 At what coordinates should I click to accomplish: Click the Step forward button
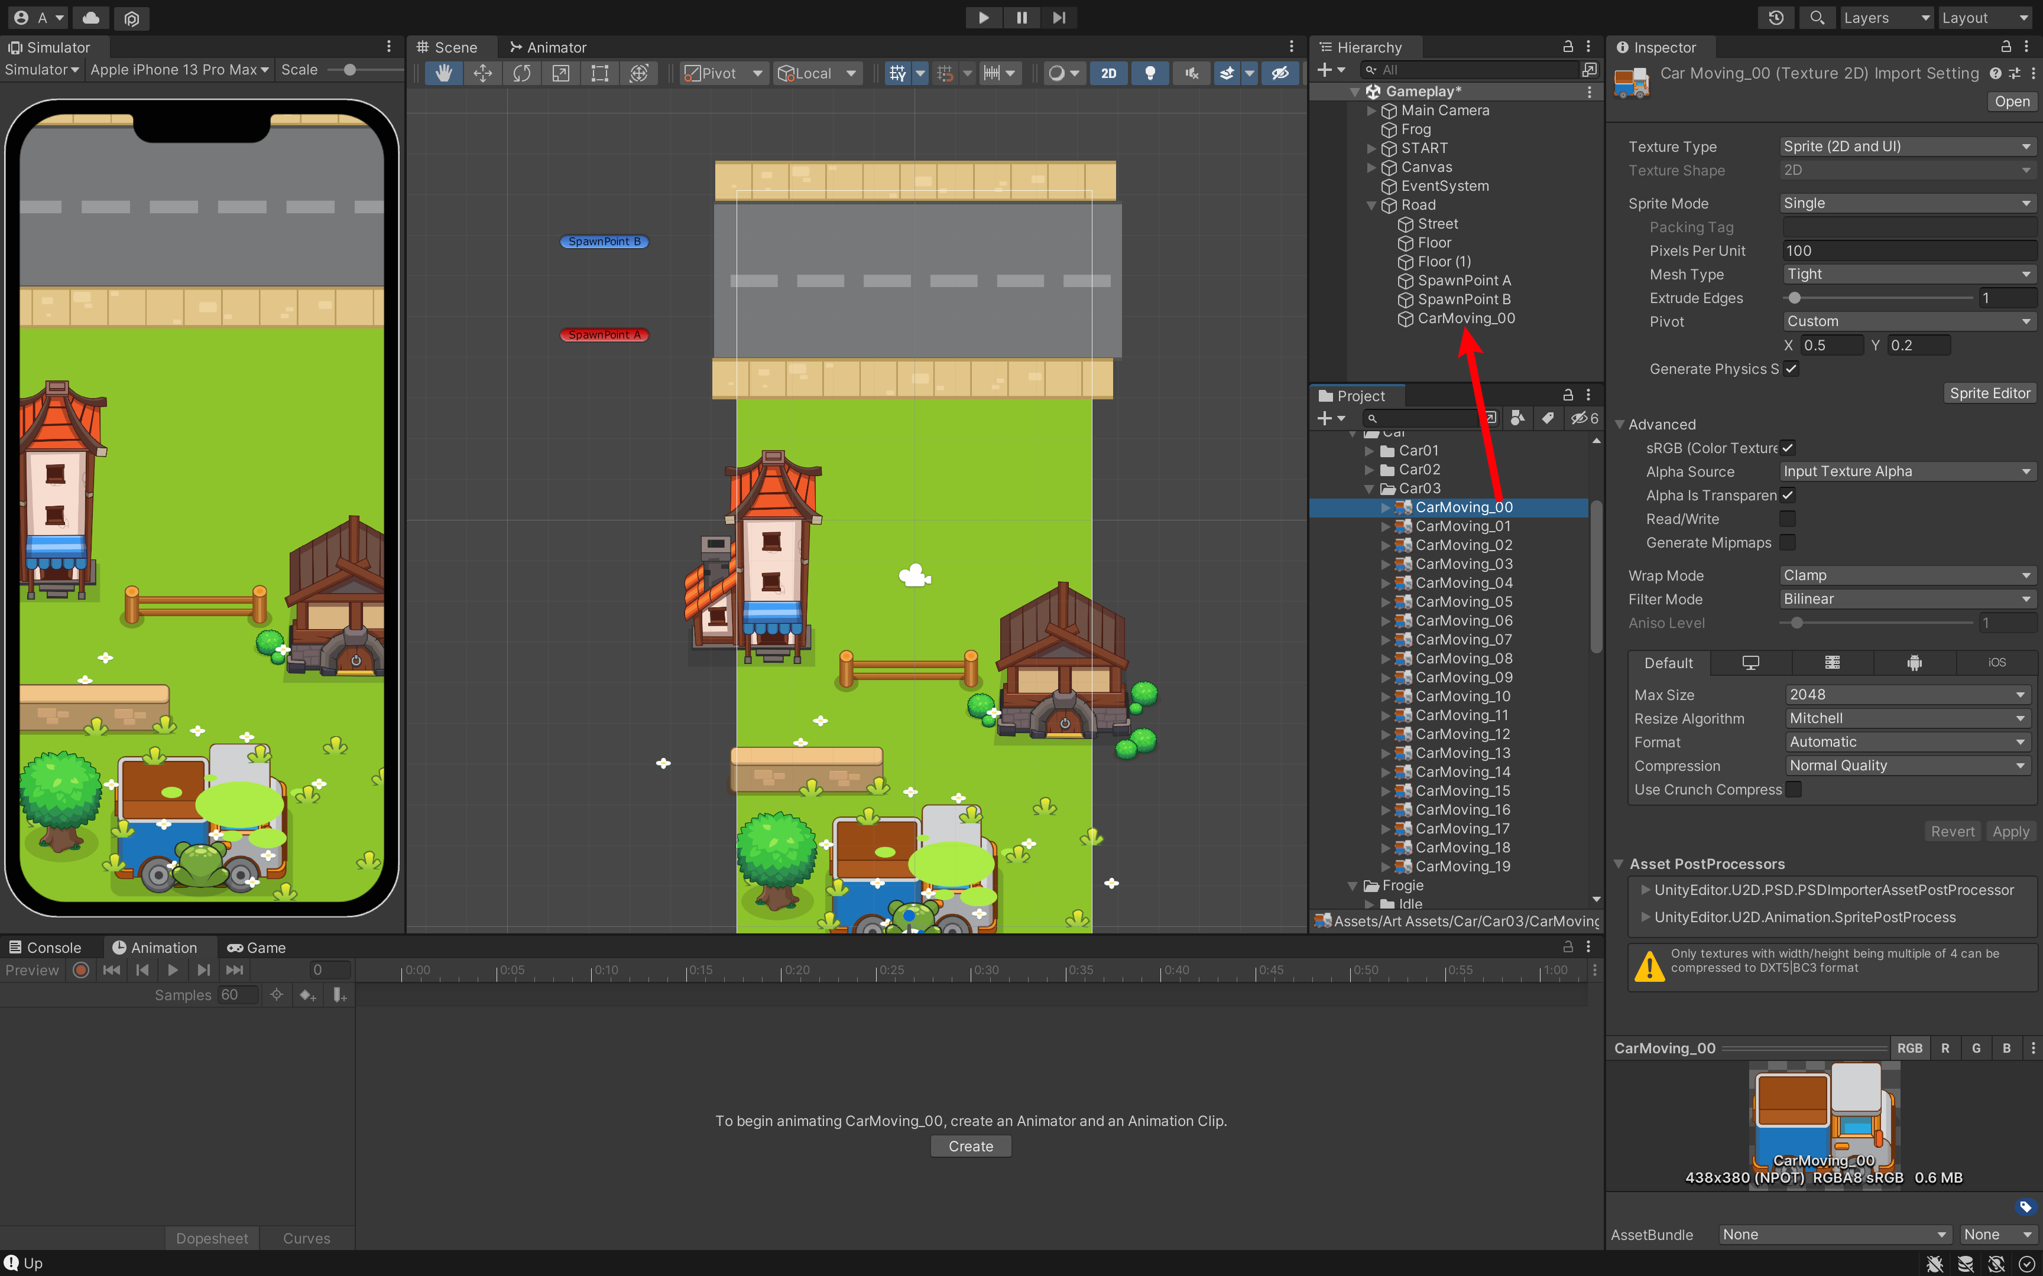point(1059,18)
